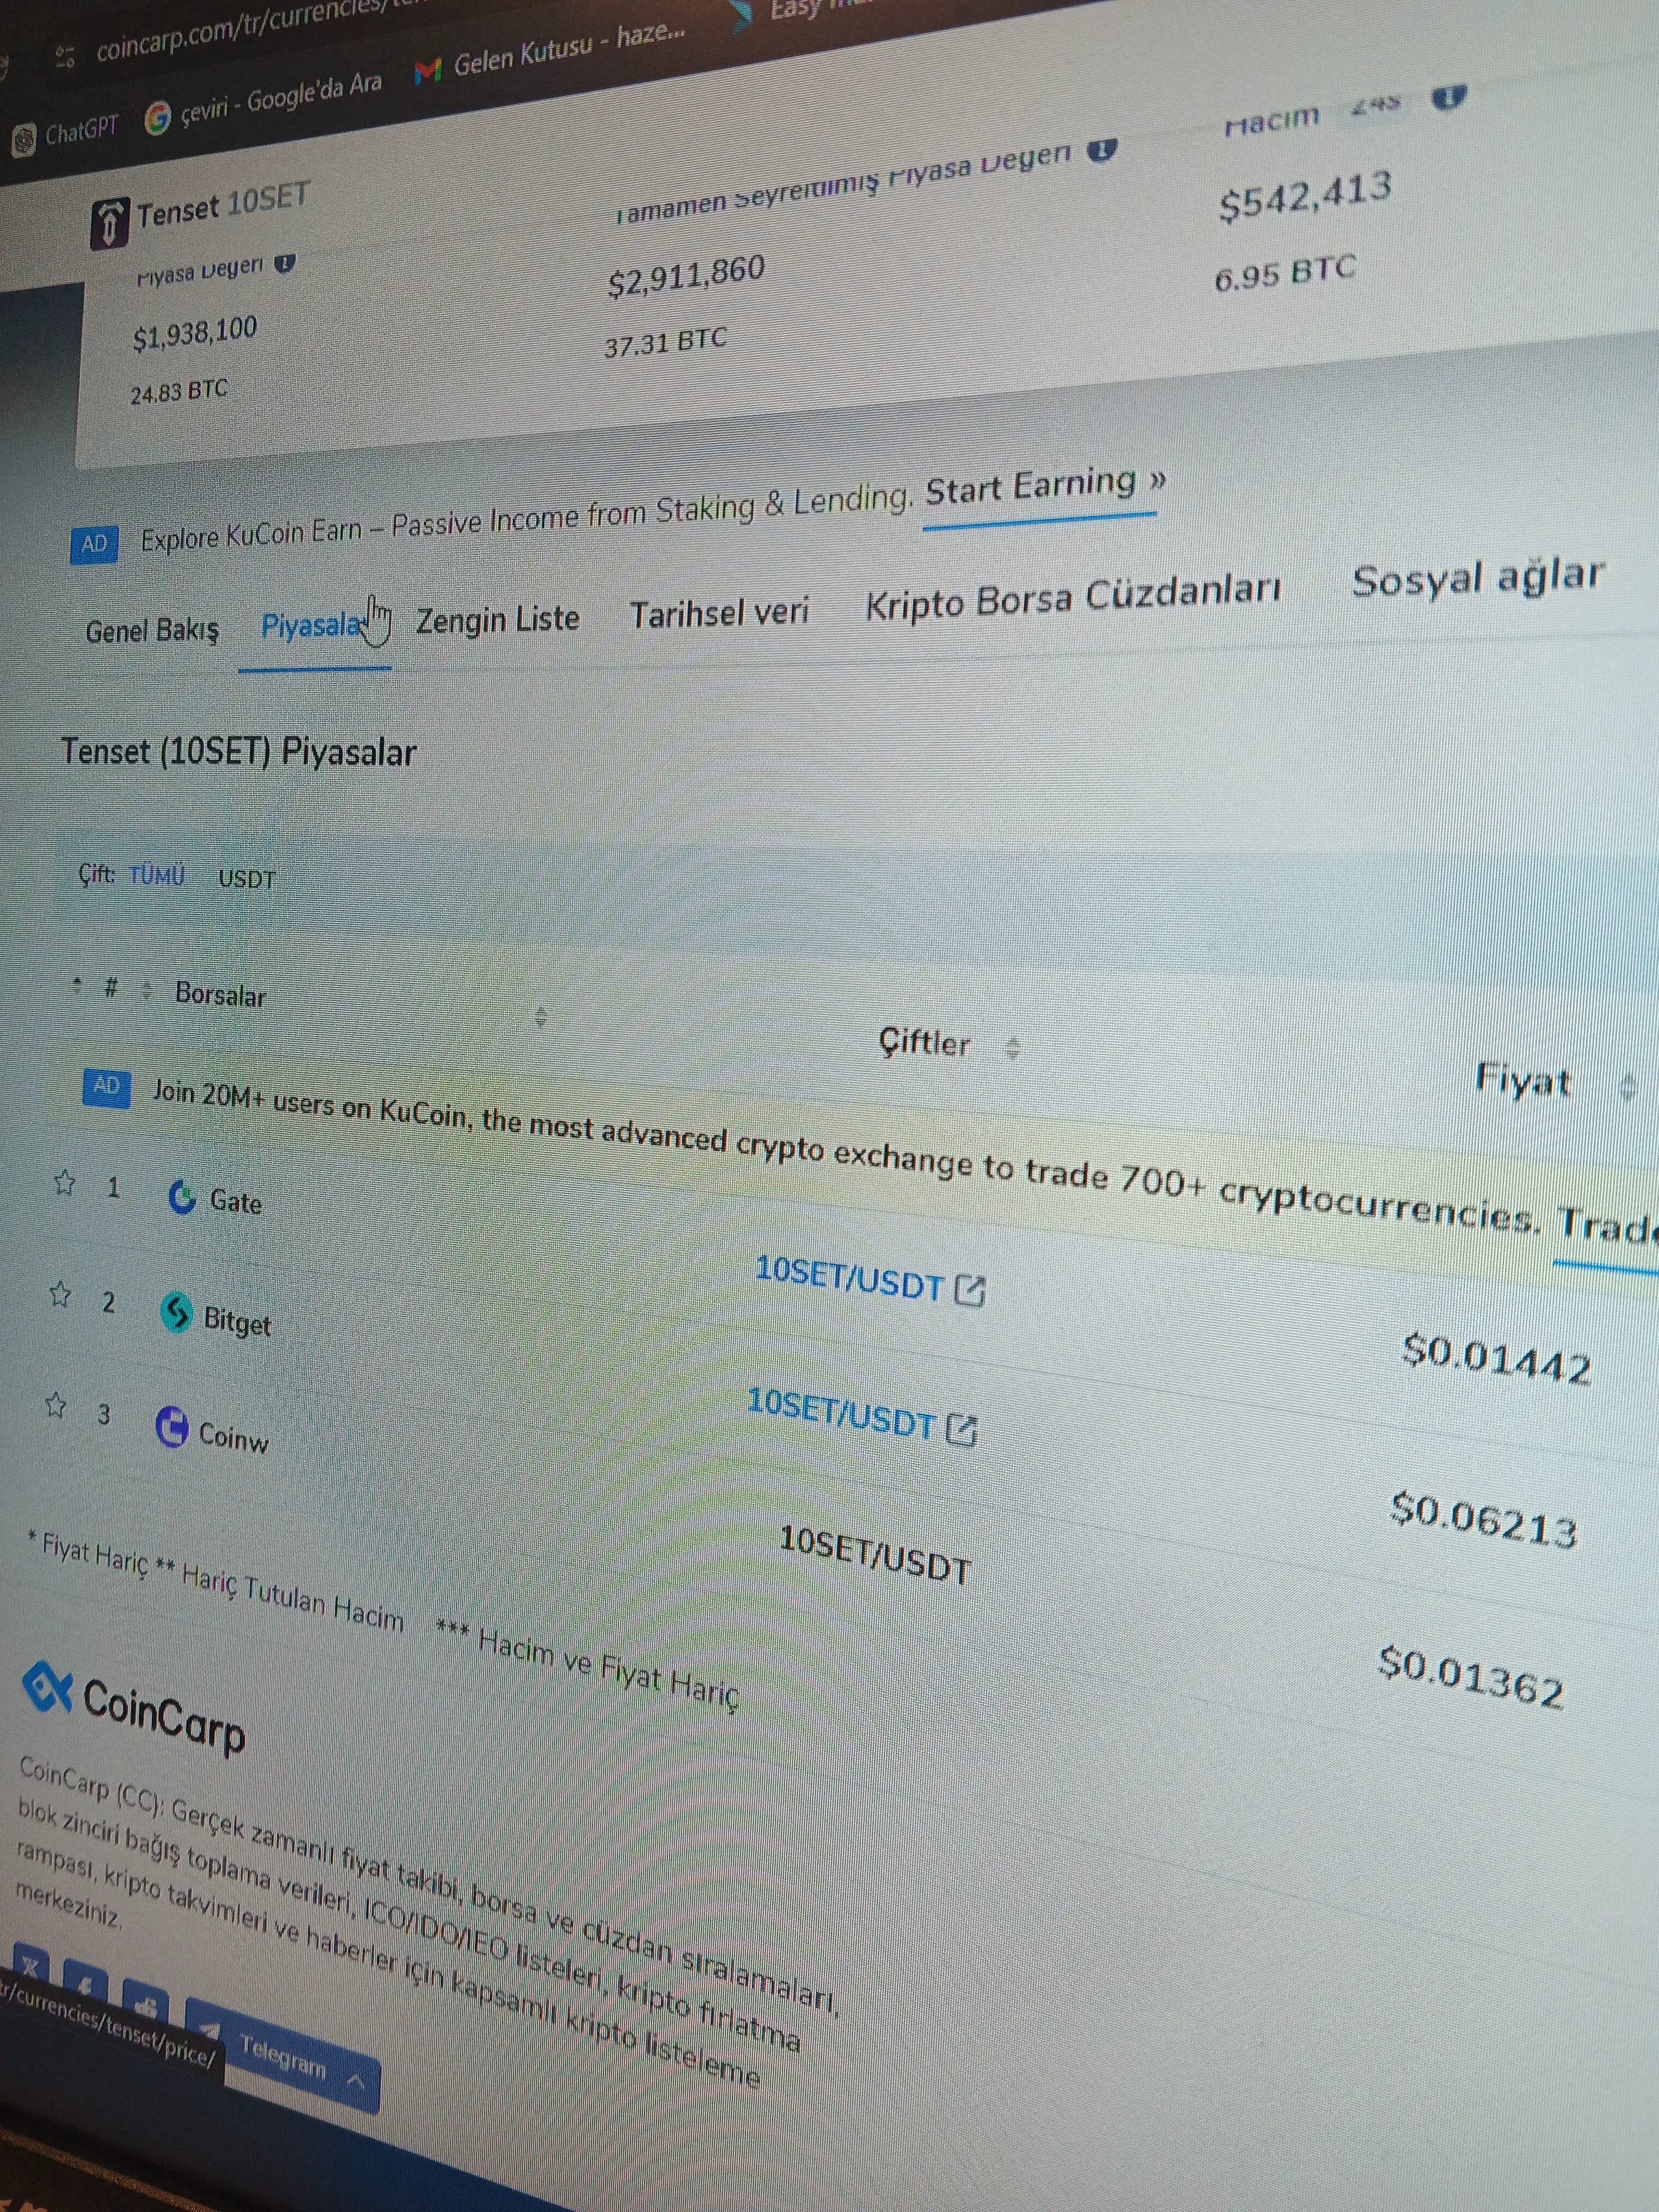1659x2212 pixels.
Task: Click the Çiftler column header
Action: (924, 1042)
